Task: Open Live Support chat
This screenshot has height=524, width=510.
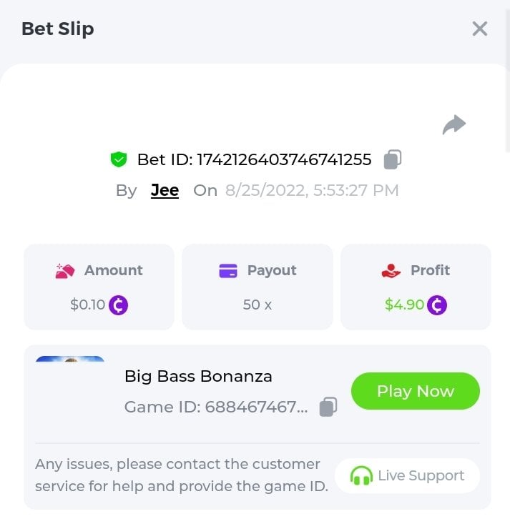Action: (407, 475)
